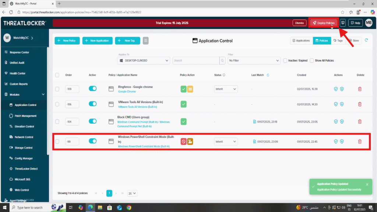
Task: Open the Applies To DESKTOP-CLIM2BD dropdown
Action: [144, 61]
